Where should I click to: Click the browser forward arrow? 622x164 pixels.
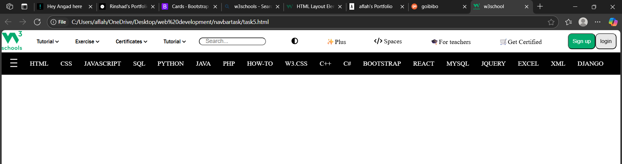point(23,22)
